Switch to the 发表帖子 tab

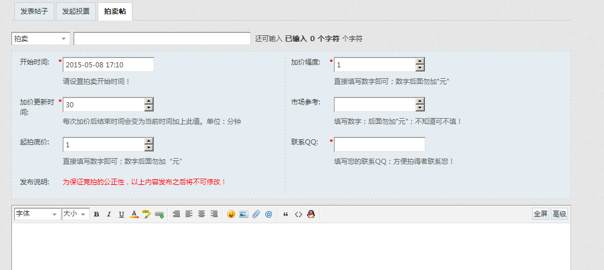coord(34,11)
